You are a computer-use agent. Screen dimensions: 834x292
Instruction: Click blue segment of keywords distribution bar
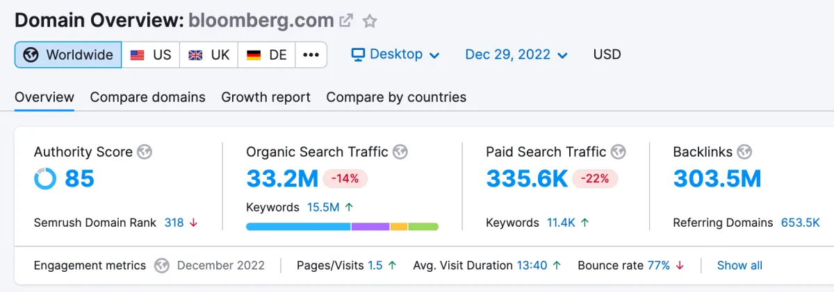pos(298,226)
